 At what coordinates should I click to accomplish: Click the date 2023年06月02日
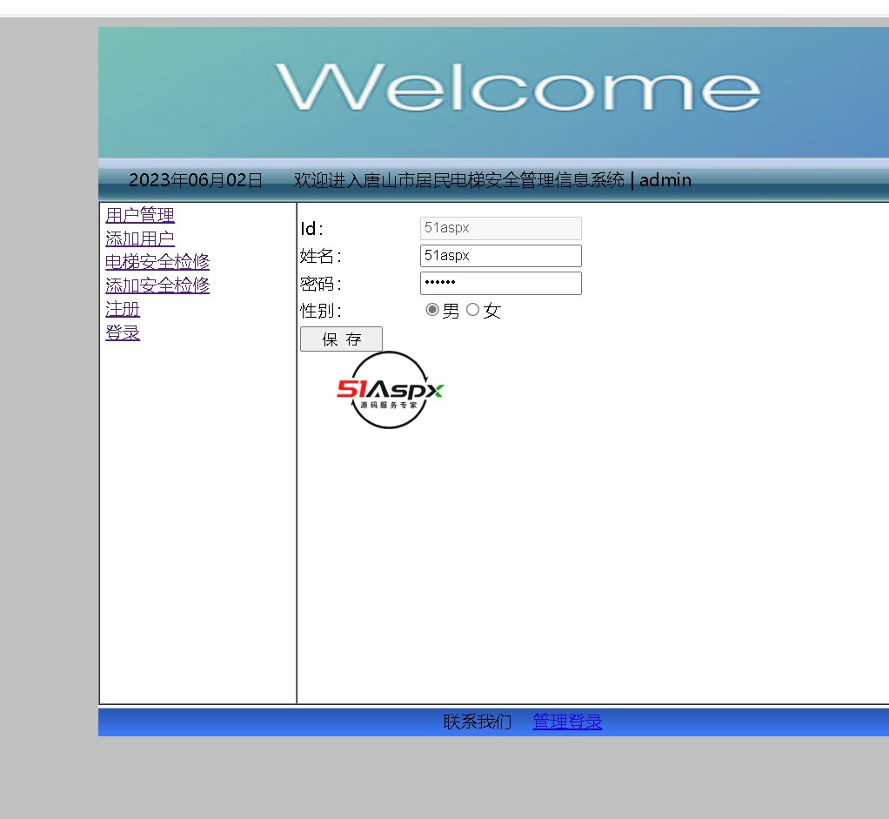pos(196,180)
